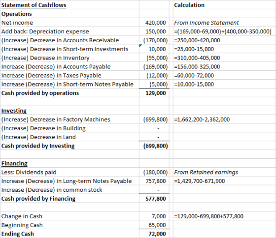276x238 pixels.
Task: Click formula '=129,000-699,800+577,800'
Action: [x=208, y=216]
